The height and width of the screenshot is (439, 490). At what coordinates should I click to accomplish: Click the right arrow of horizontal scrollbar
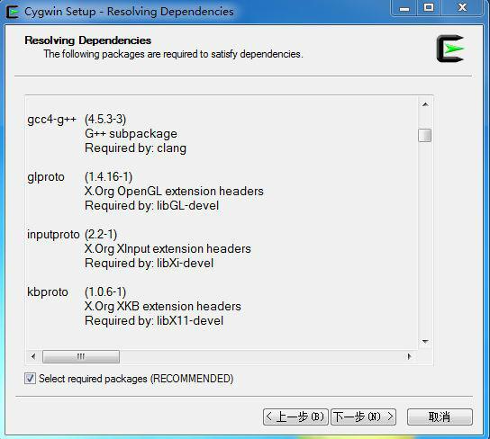tap(409, 356)
